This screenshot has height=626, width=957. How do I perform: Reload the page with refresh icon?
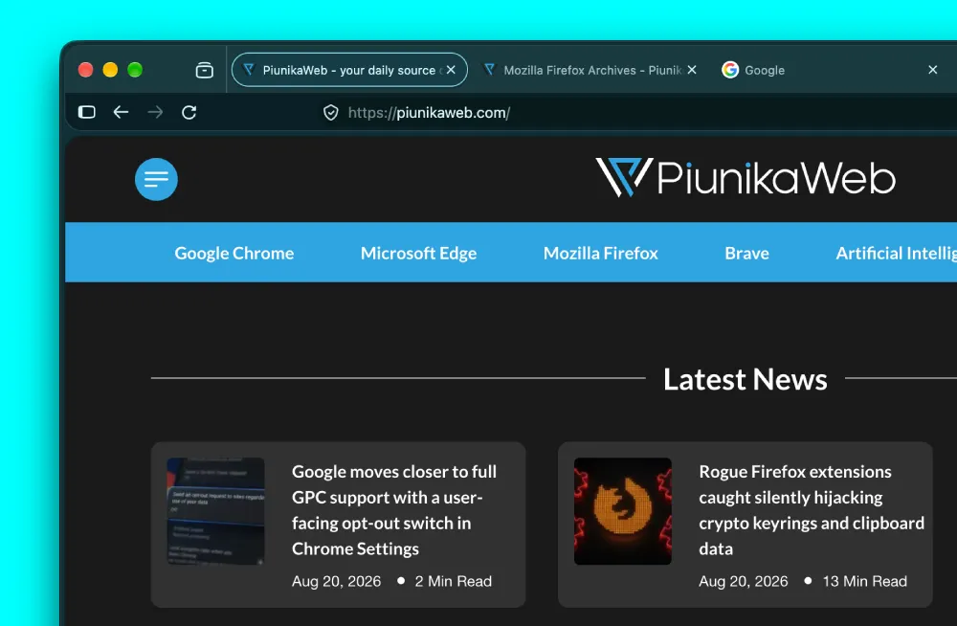click(x=189, y=112)
